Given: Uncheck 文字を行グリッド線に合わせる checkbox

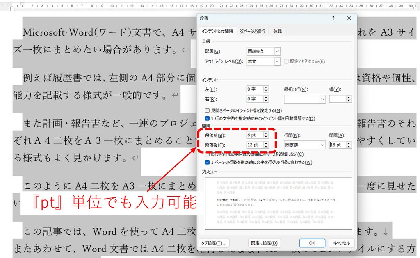Looking at the screenshot, I should 207,162.
